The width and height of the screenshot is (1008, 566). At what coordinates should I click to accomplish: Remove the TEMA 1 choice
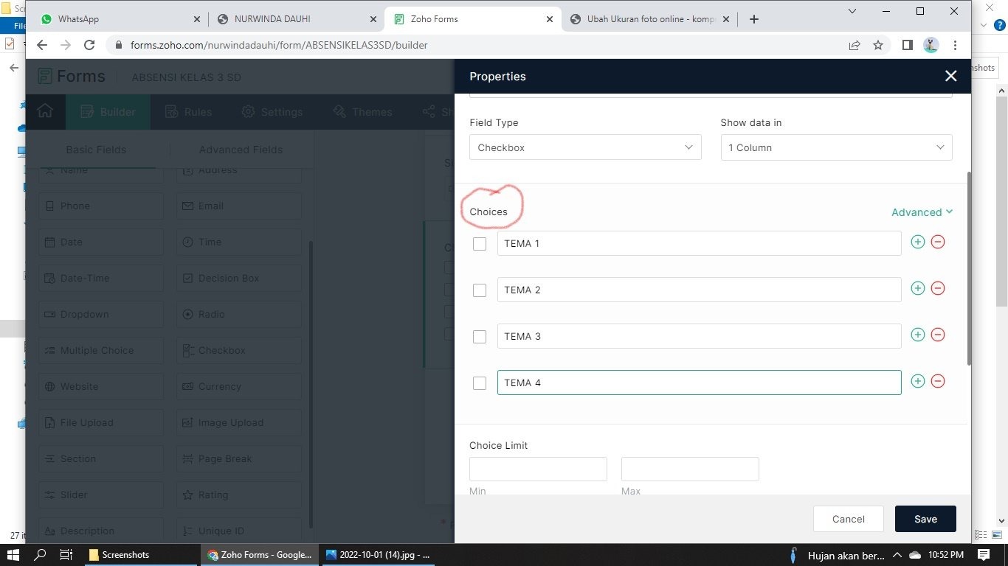click(938, 242)
